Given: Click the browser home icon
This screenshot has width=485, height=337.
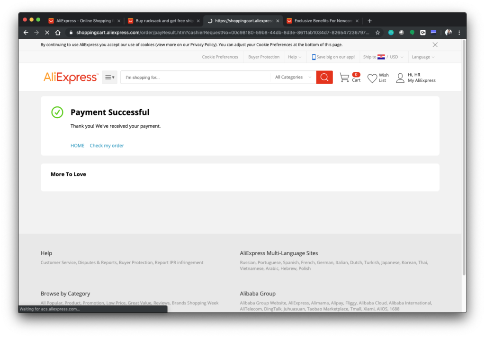Looking at the screenshot, I should point(58,33).
